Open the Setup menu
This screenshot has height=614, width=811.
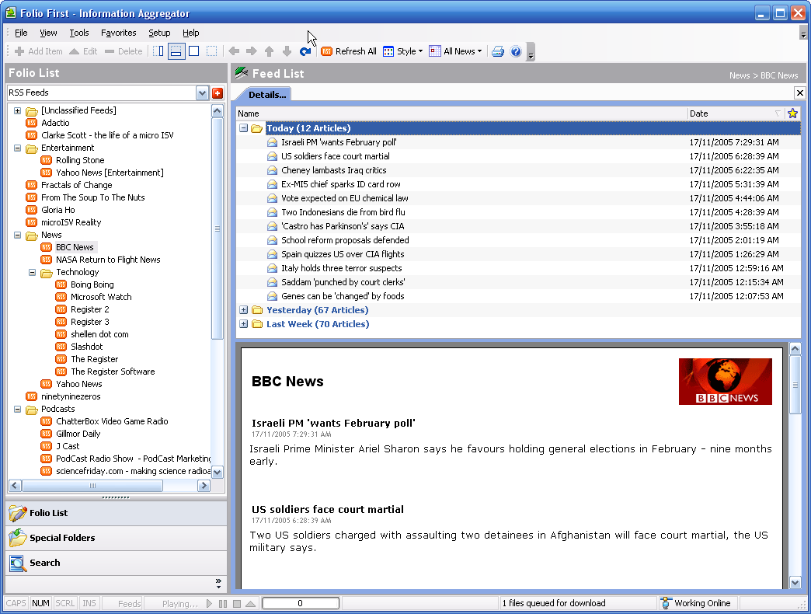159,33
